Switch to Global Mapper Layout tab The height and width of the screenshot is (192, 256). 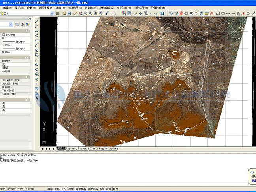[x=103, y=149]
